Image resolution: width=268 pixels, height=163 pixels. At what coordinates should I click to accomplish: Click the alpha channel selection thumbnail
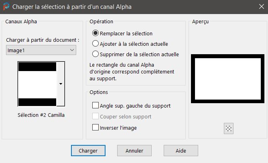pyautogui.click(x=37, y=84)
